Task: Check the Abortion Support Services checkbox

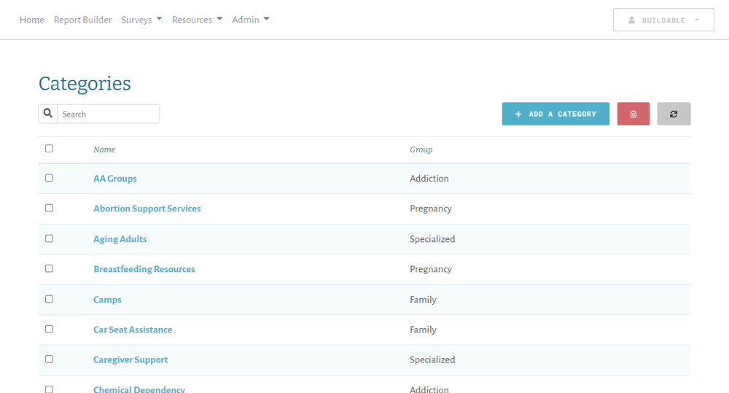Action: coord(50,208)
